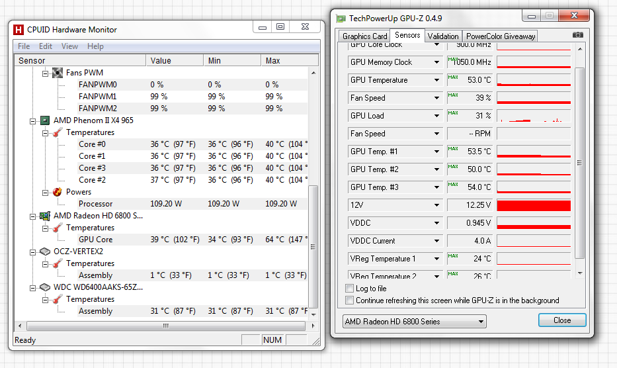Collapse the AMD Phenom II X4 965 node
The height and width of the screenshot is (368, 617).
click(32, 121)
